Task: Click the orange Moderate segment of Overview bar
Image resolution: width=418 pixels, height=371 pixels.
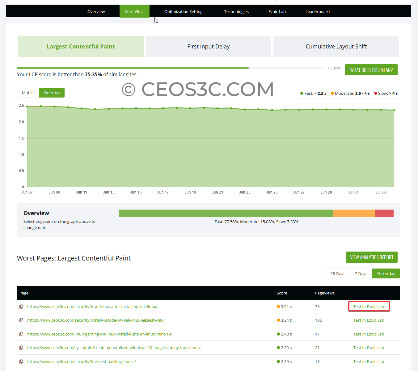Action: tap(354, 213)
